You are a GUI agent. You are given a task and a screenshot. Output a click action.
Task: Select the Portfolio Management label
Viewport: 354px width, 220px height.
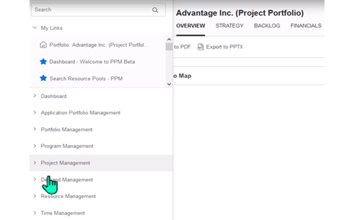(x=67, y=129)
